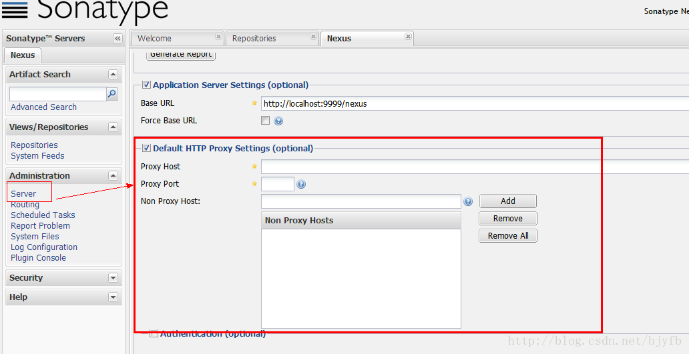689x354 pixels.
Task: Click the Add non proxy host button
Action: click(x=507, y=201)
